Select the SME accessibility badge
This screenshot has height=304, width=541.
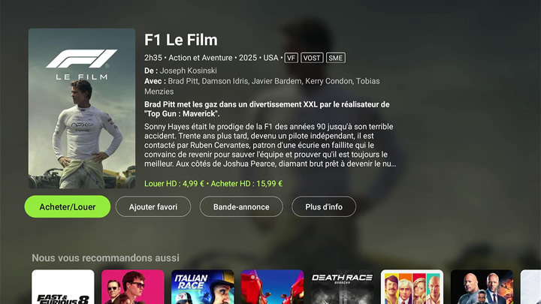(x=336, y=58)
